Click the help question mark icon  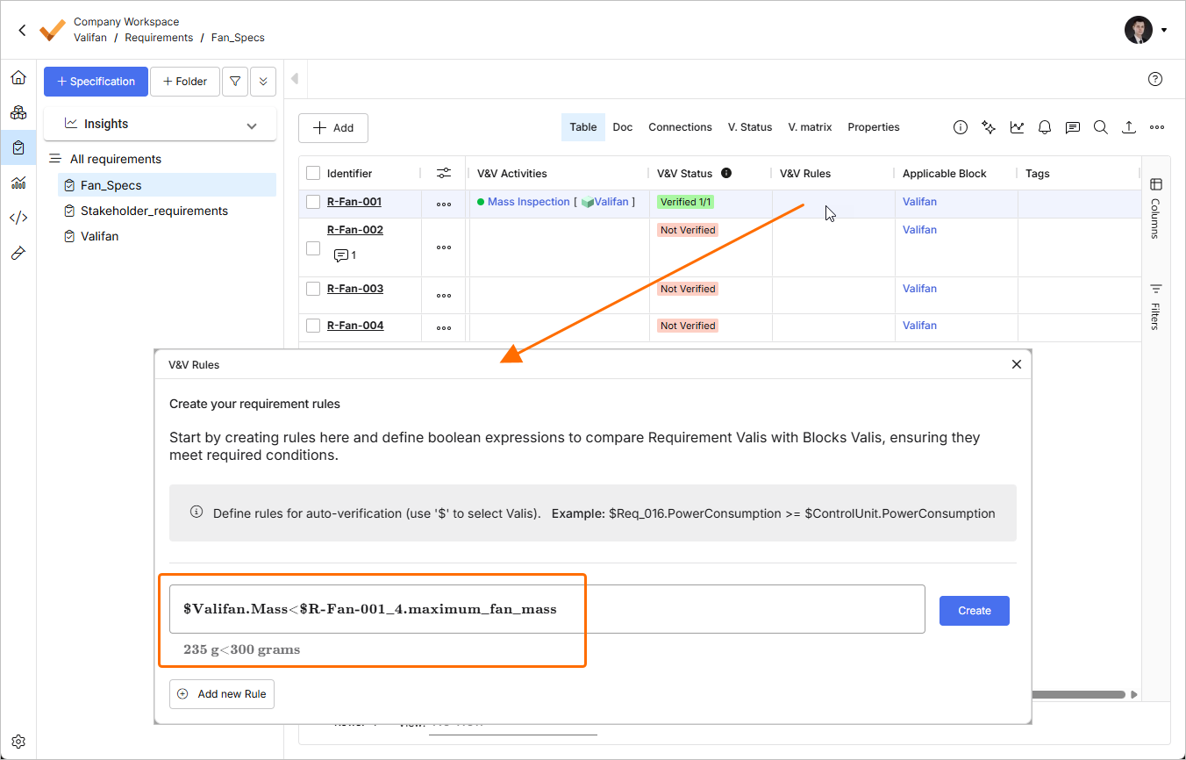point(1155,79)
